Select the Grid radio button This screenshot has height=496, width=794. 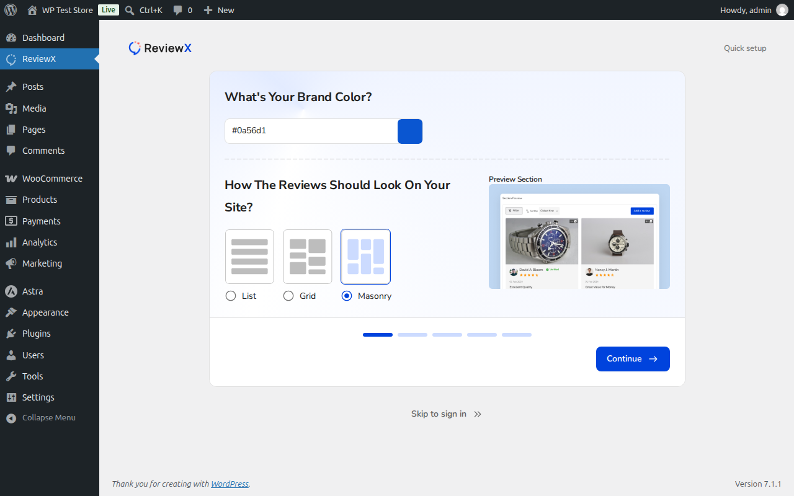coord(288,296)
